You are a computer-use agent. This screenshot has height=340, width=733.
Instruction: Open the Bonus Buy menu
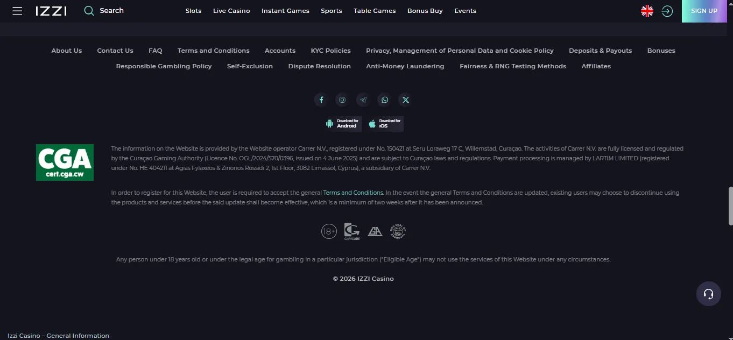[x=425, y=11]
